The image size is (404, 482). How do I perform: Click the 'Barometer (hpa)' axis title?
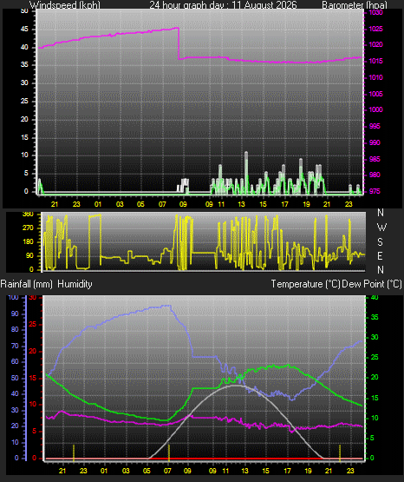click(x=355, y=5)
